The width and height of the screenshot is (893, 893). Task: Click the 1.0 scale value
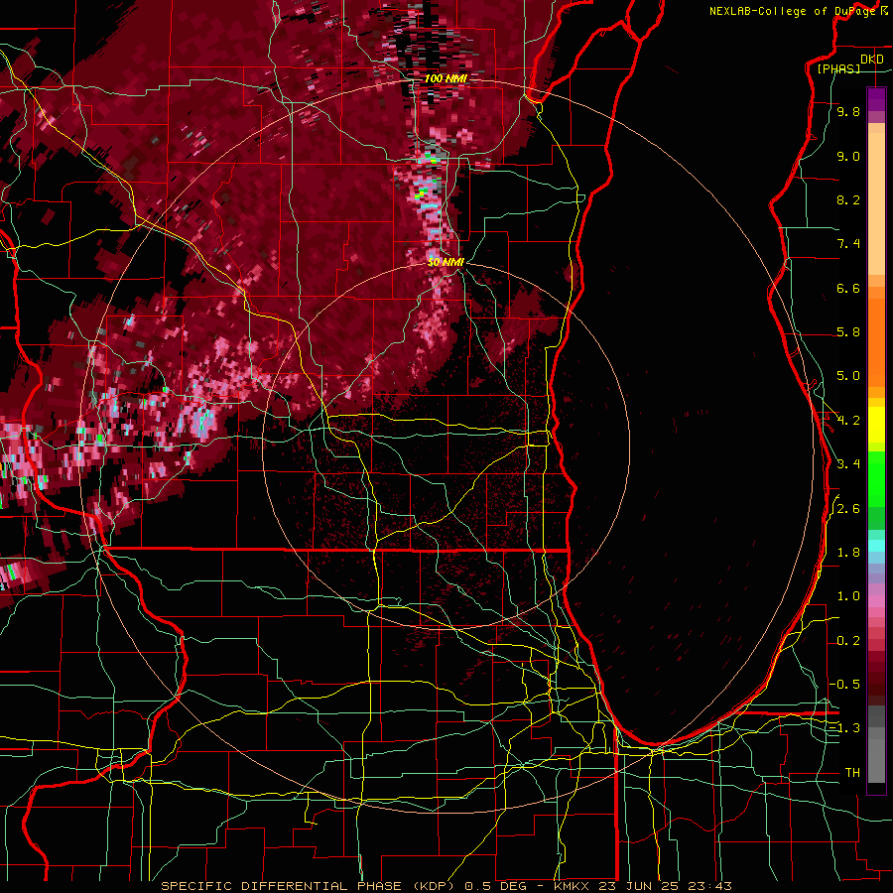(848, 596)
